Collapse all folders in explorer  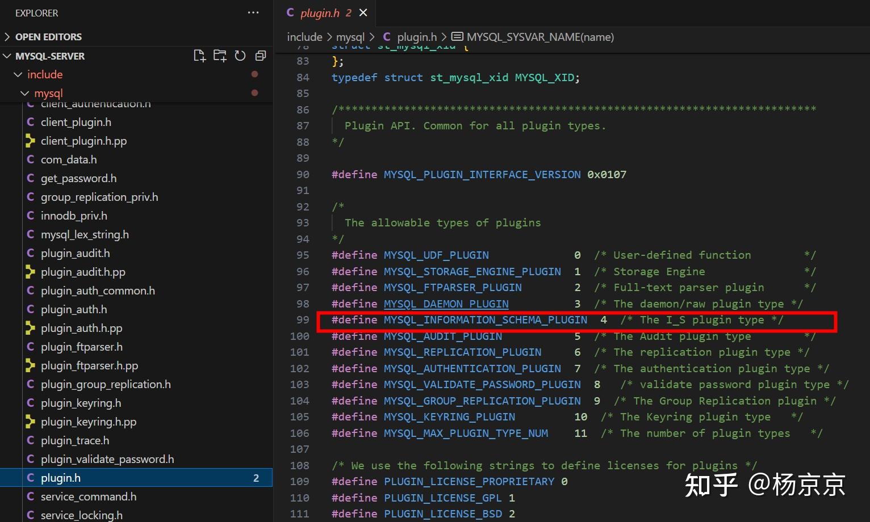click(x=261, y=56)
